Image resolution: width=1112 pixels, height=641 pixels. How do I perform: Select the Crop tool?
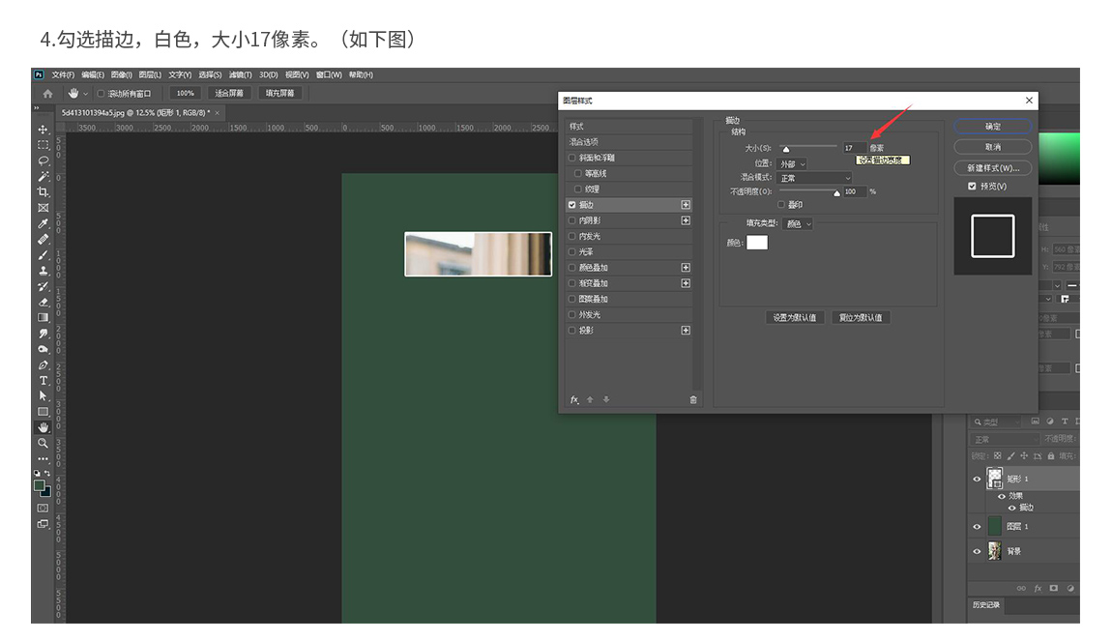(43, 192)
